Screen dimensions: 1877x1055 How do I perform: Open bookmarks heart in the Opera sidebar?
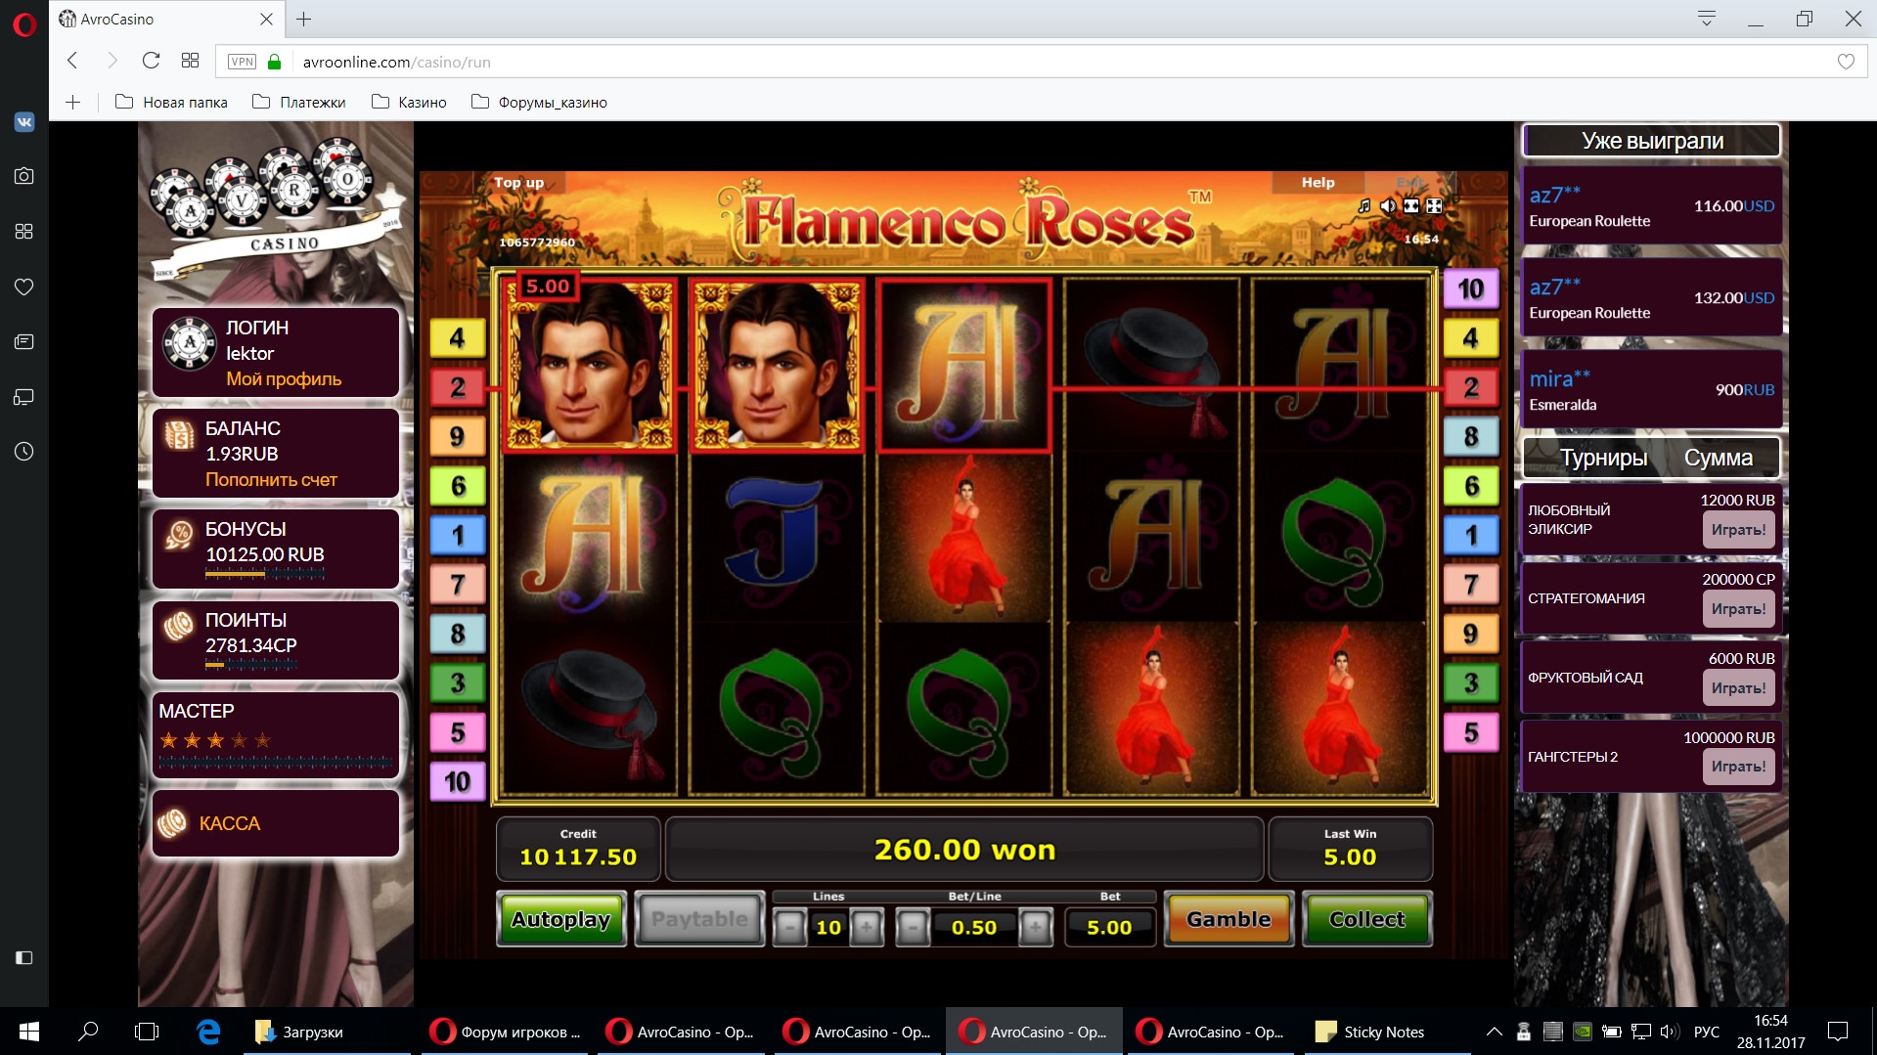click(24, 286)
